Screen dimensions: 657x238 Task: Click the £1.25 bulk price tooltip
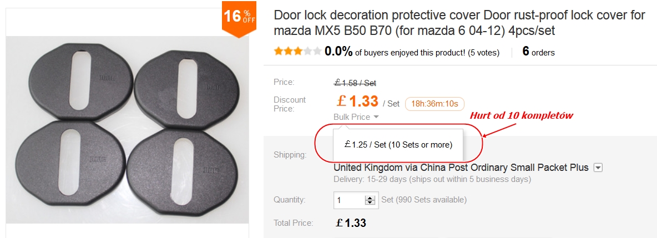(x=398, y=145)
